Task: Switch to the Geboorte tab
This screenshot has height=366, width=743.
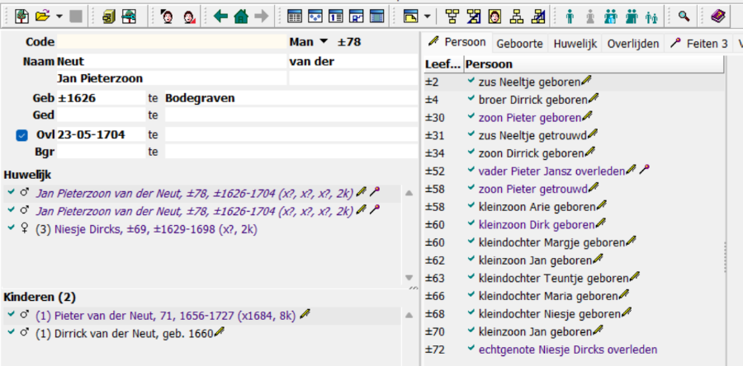Action: [521, 43]
